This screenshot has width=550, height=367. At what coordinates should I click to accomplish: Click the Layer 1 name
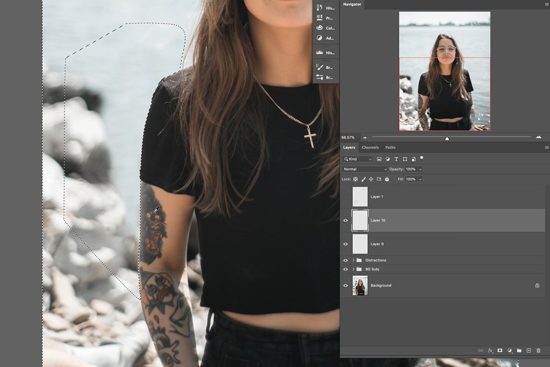pos(377,196)
